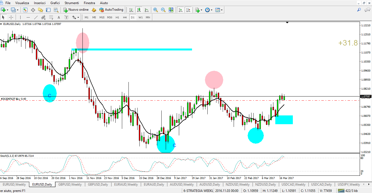Tile the chart windows
This screenshot has height=193, width=372.
point(171,10)
